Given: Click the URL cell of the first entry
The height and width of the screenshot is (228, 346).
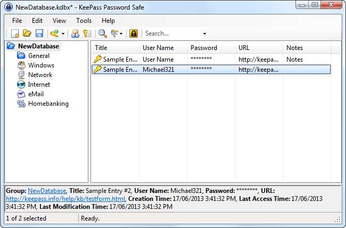Looking at the screenshot, I should tap(258, 60).
